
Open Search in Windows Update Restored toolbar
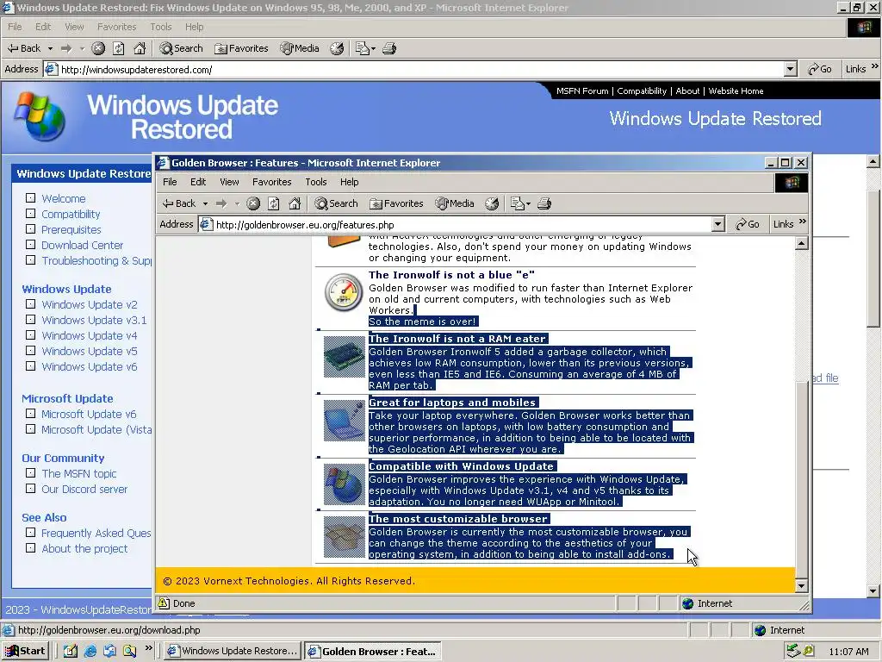tap(181, 48)
